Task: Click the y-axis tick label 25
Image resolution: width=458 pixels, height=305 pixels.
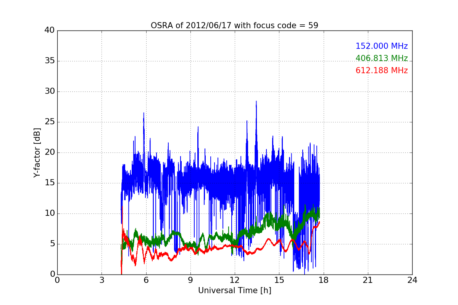Action: [50, 122]
